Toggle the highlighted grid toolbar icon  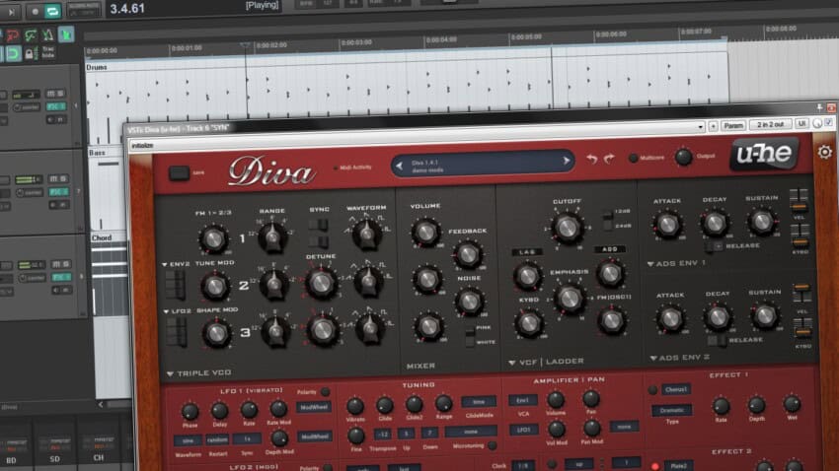tap(66, 34)
